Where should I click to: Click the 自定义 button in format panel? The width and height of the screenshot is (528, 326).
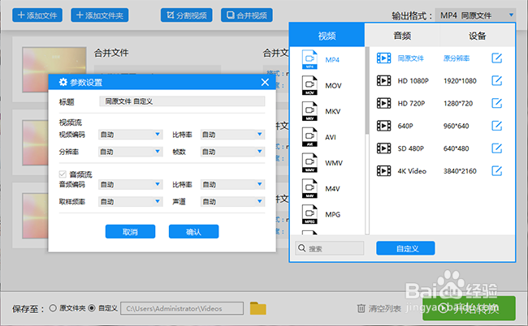coord(405,248)
